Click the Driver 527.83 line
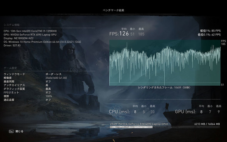 tap(12, 46)
